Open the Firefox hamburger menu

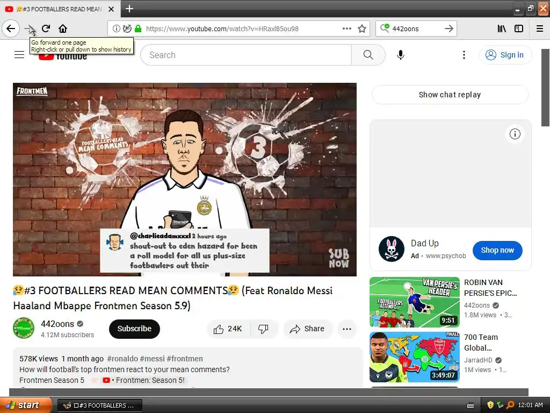click(x=540, y=29)
